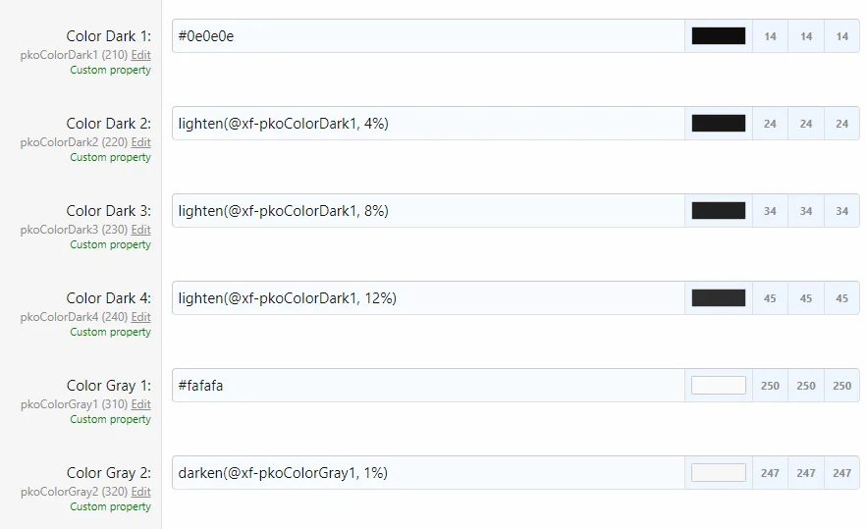Click Edit link under Color Gray 1

coord(141,404)
